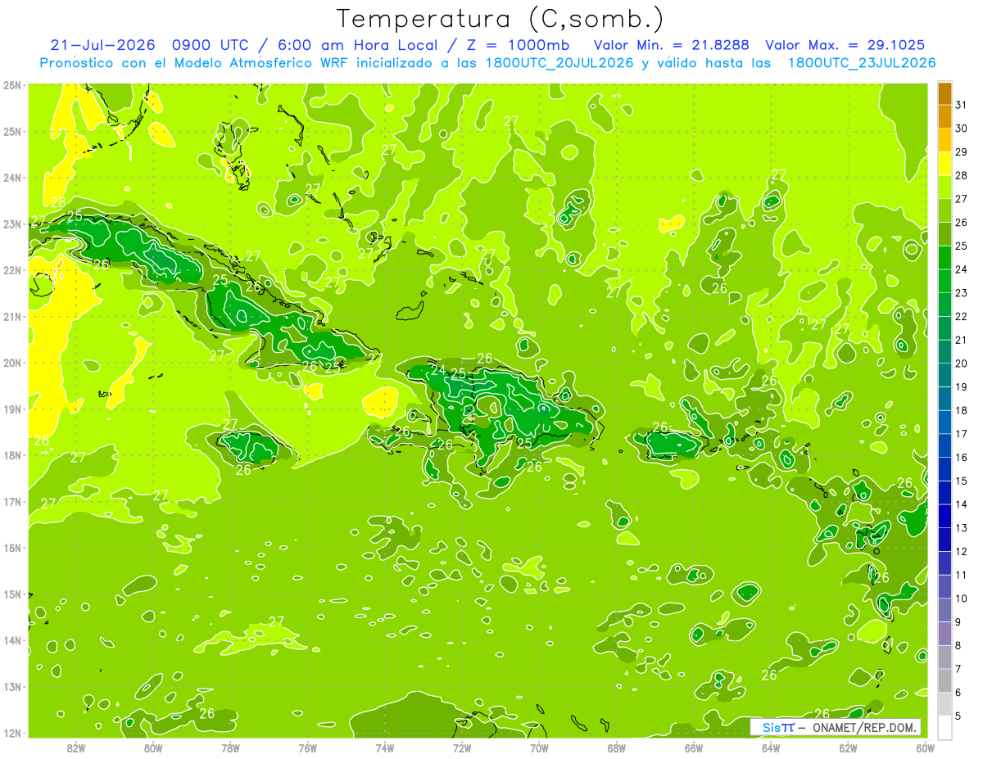Click the "70W" longitude axis label

539,747
